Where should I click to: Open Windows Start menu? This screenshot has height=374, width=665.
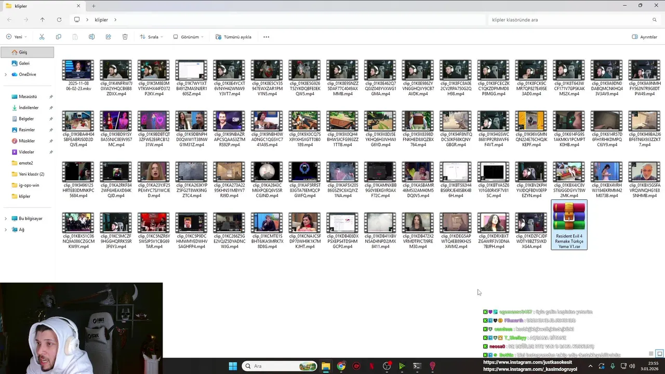(x=233, y=366)
